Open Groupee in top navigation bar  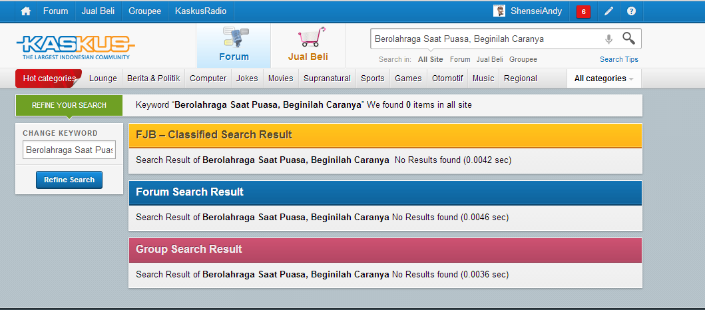[x=144, y=11]
